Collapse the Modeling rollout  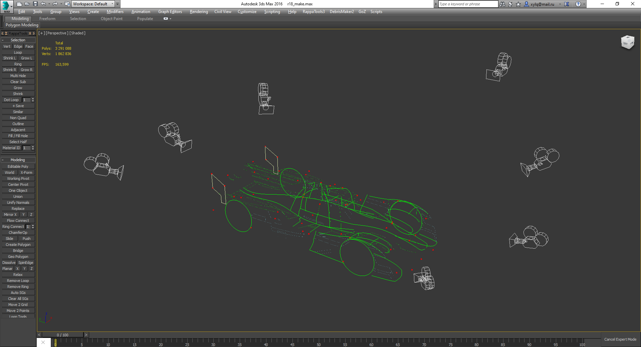click(18, 160)
